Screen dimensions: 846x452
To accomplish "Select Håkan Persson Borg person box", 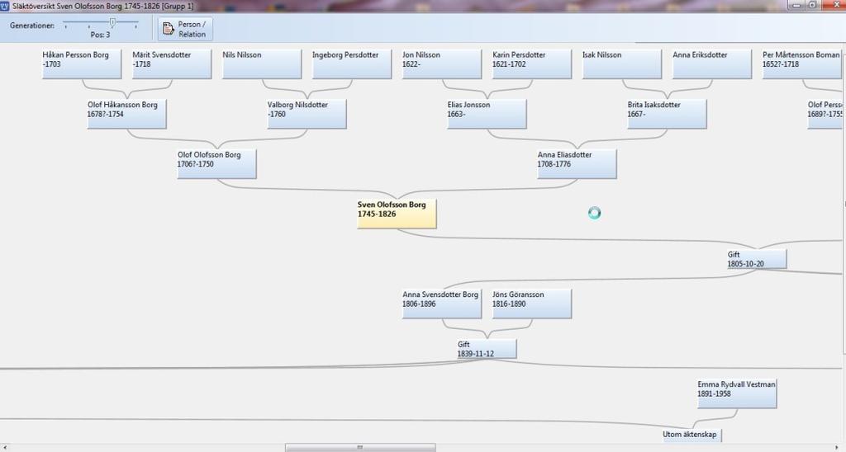I will tap(82, 64).
